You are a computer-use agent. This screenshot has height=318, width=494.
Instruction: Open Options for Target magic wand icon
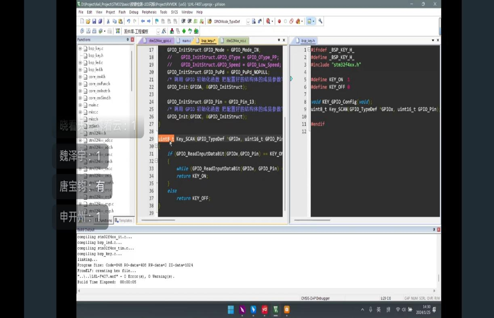point(164,31)
